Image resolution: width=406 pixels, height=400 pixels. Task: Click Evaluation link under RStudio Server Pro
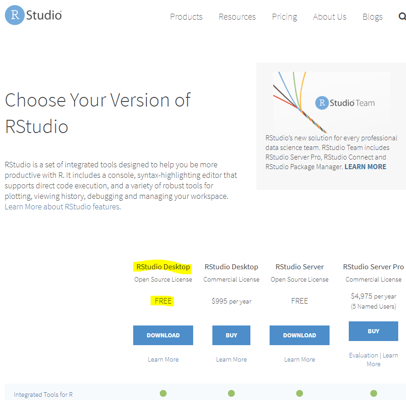pyautogui.click(x=363, y=355)
